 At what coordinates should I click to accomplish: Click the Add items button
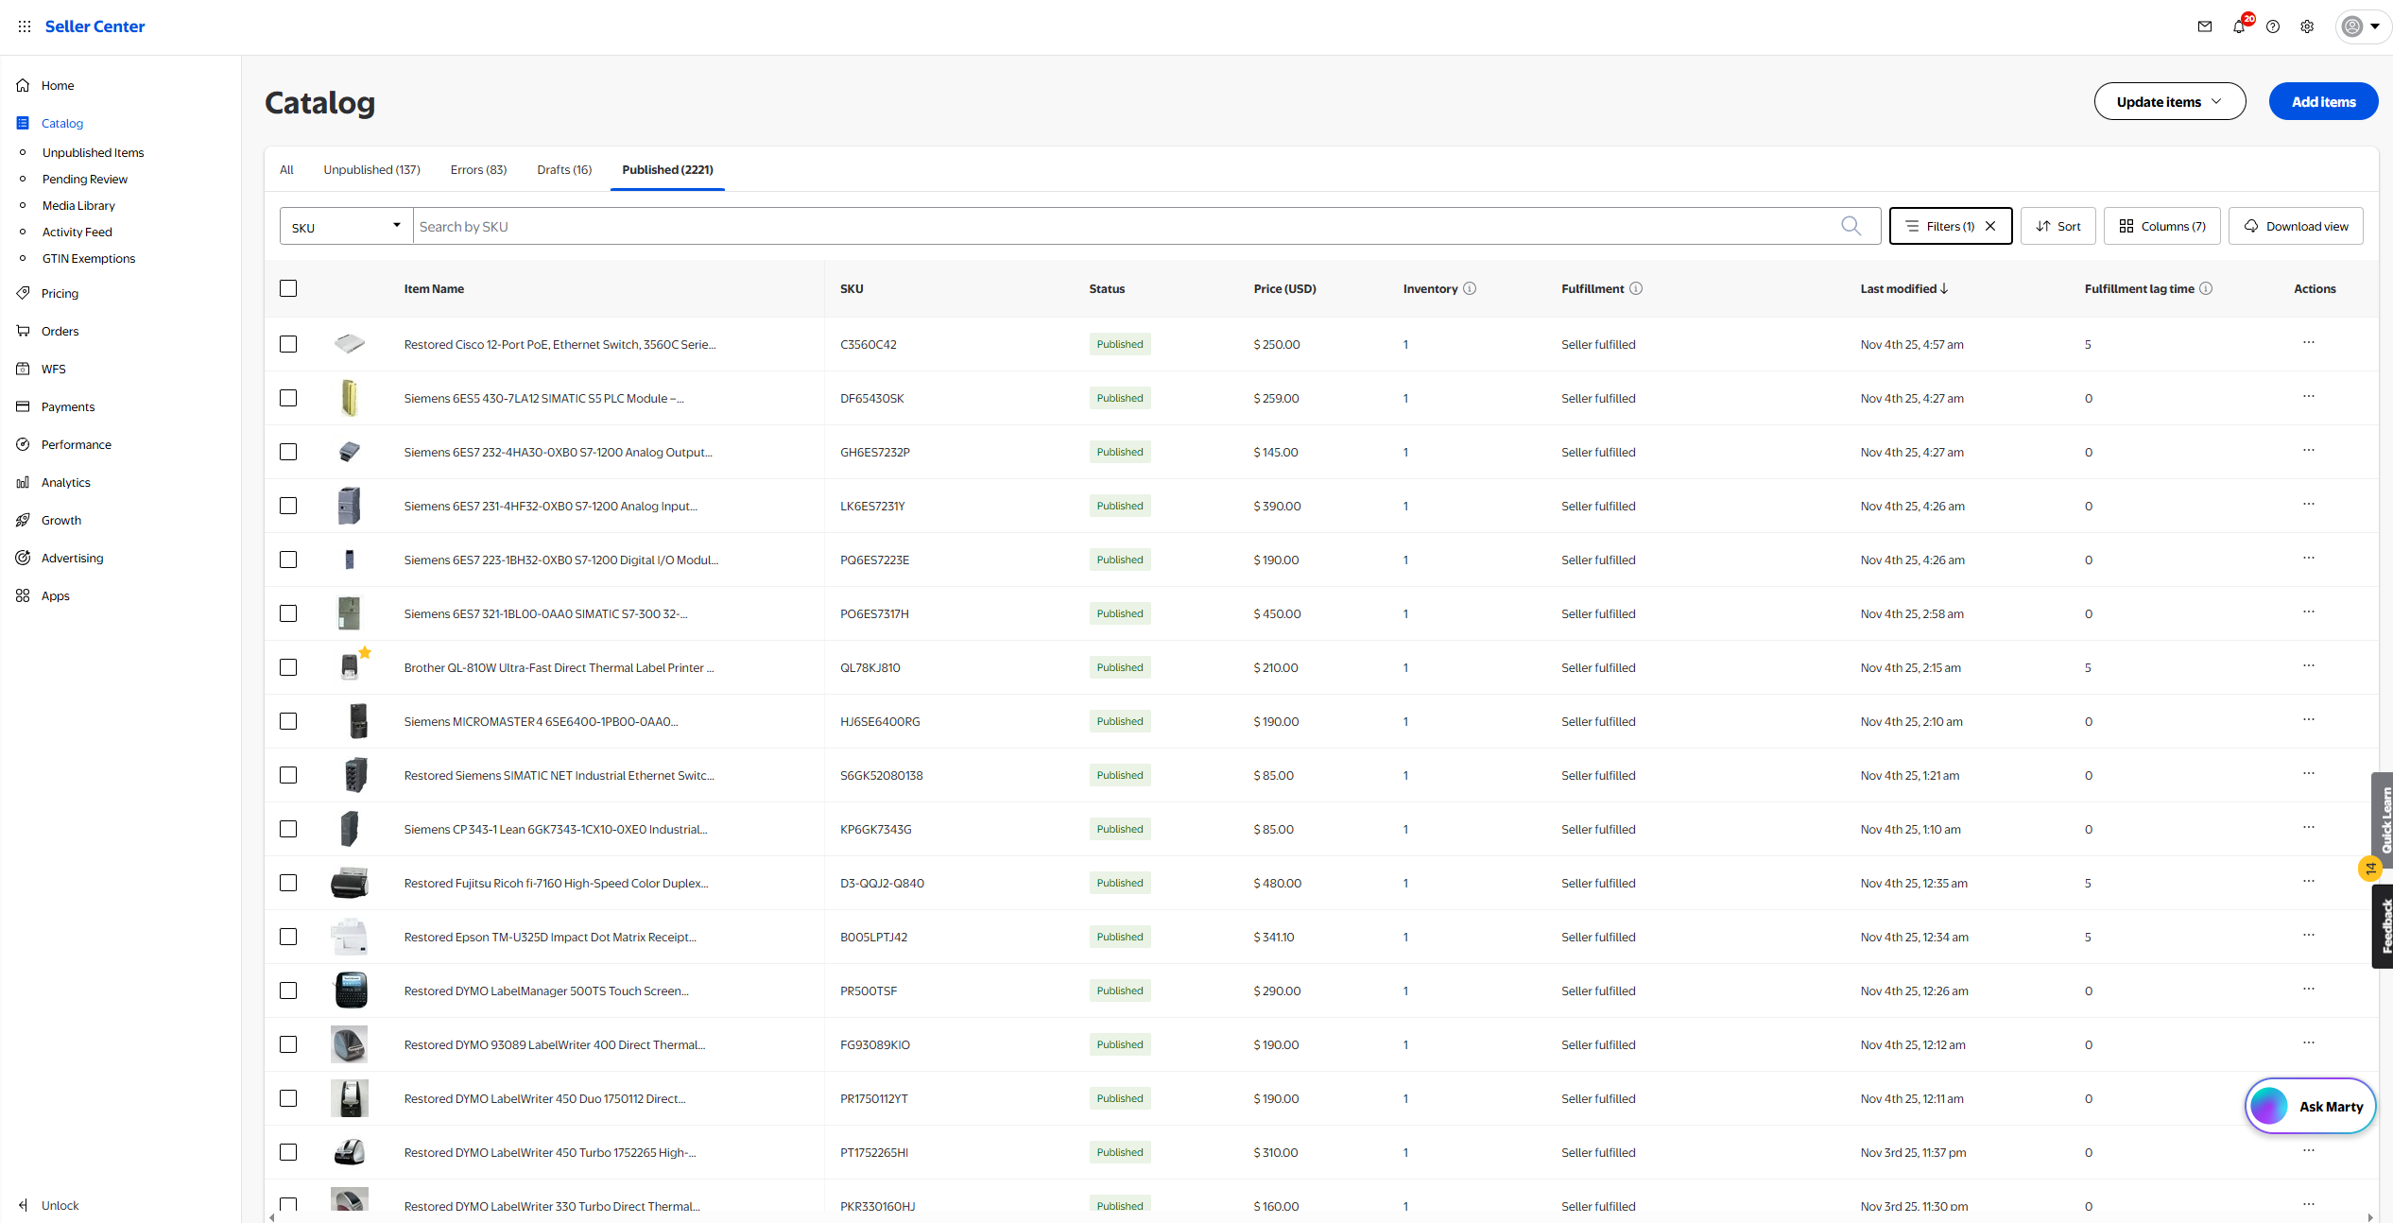pyautogui.click(x=2323, y=101)
